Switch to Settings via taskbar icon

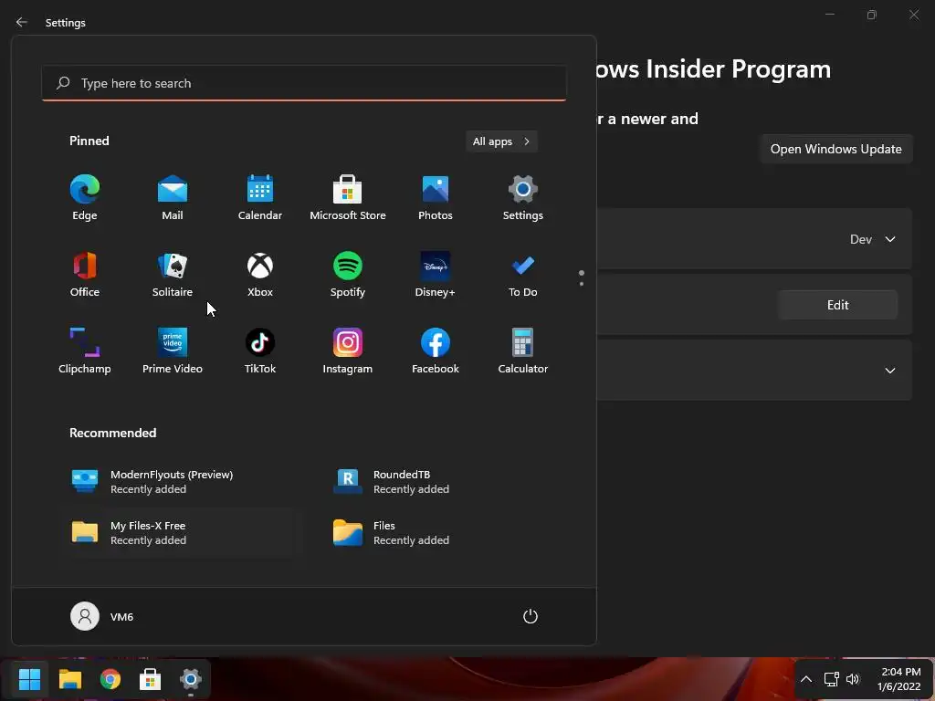click(191, 679)
